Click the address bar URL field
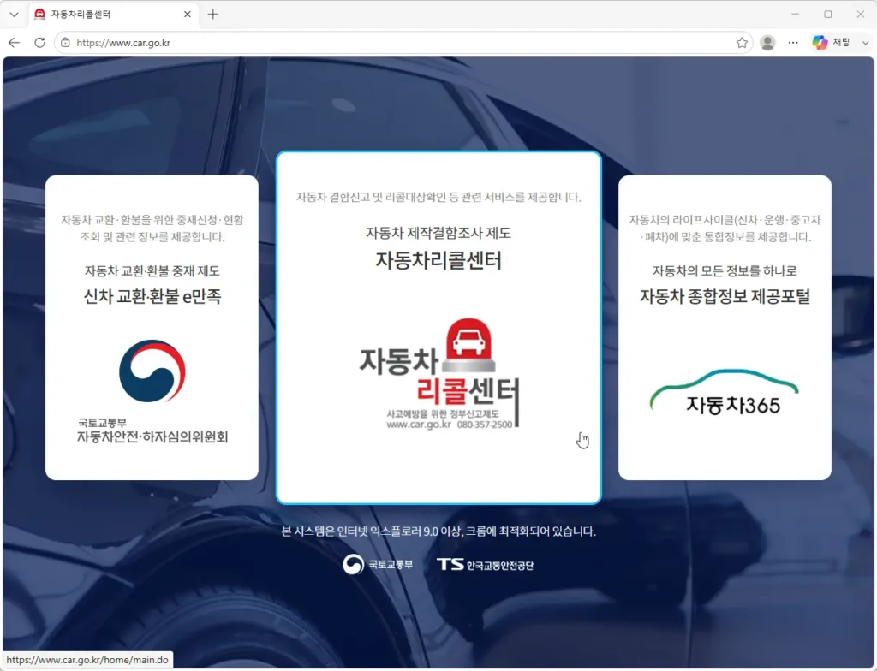Viewport: 877px width, 671px height. tap(403, 43)
